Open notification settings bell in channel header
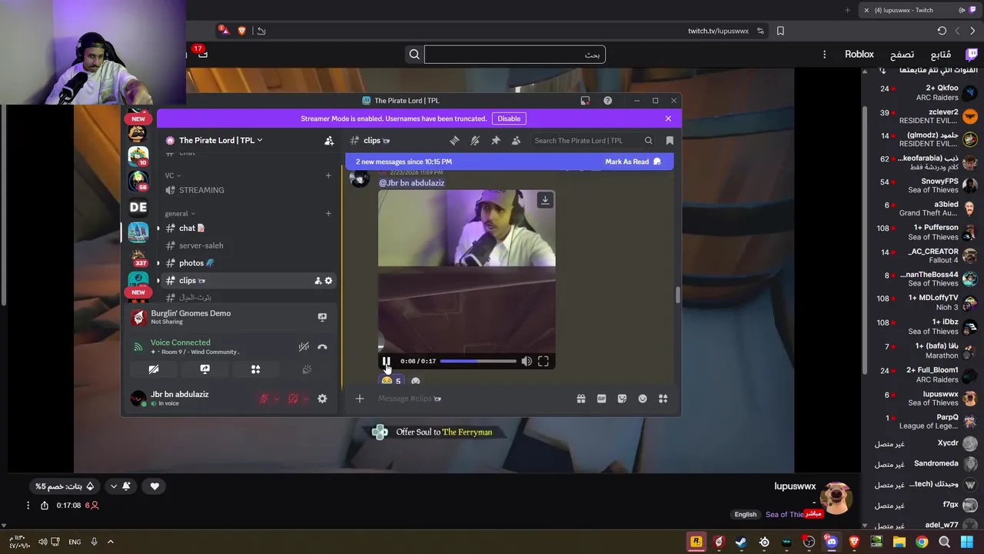 pyautogui.click(x=475, y=140)
